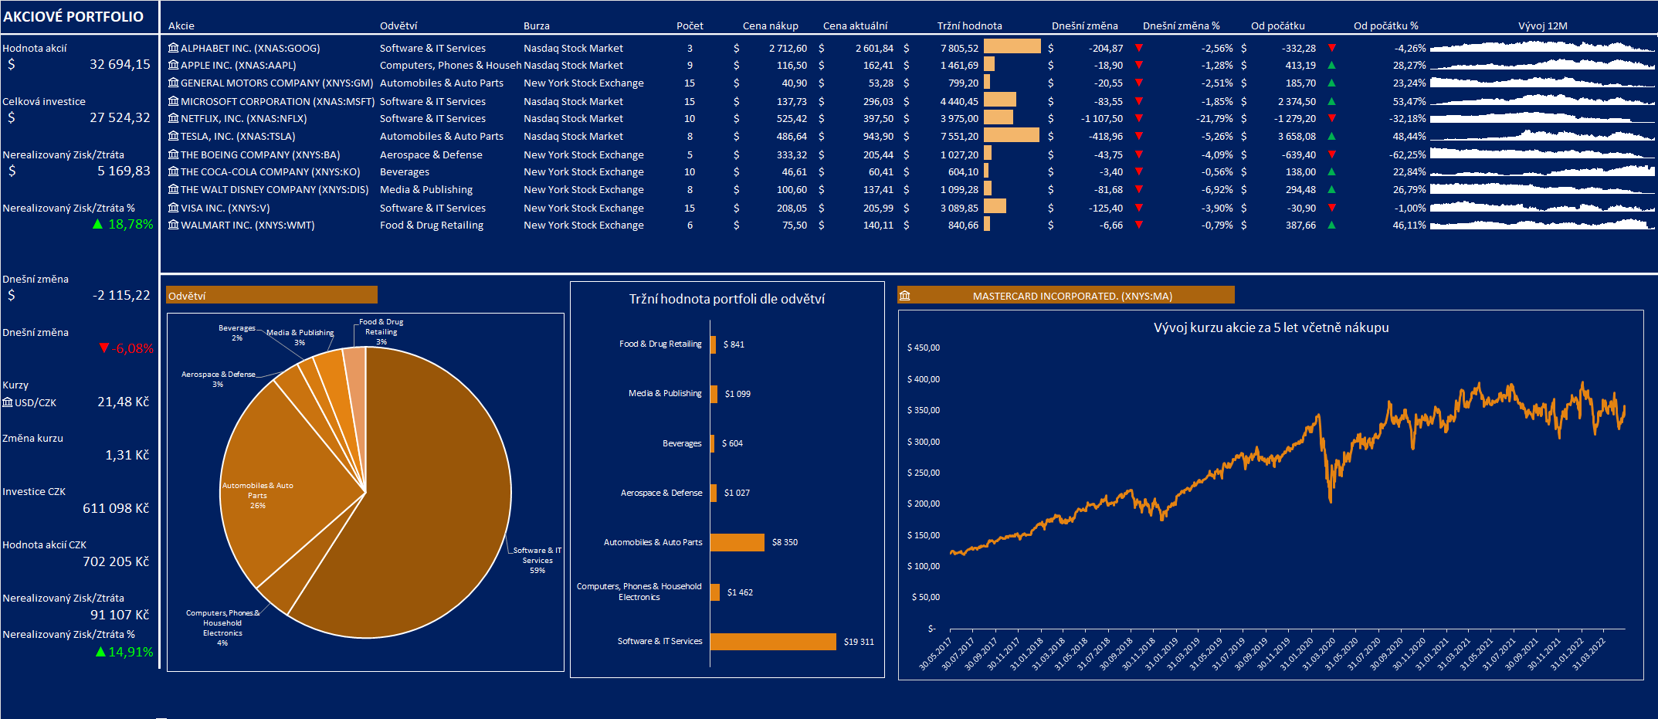Click the stock icon beside VISA INC.
The image size is (1658, 719).
pyautogui.click(x=174, y=208)
